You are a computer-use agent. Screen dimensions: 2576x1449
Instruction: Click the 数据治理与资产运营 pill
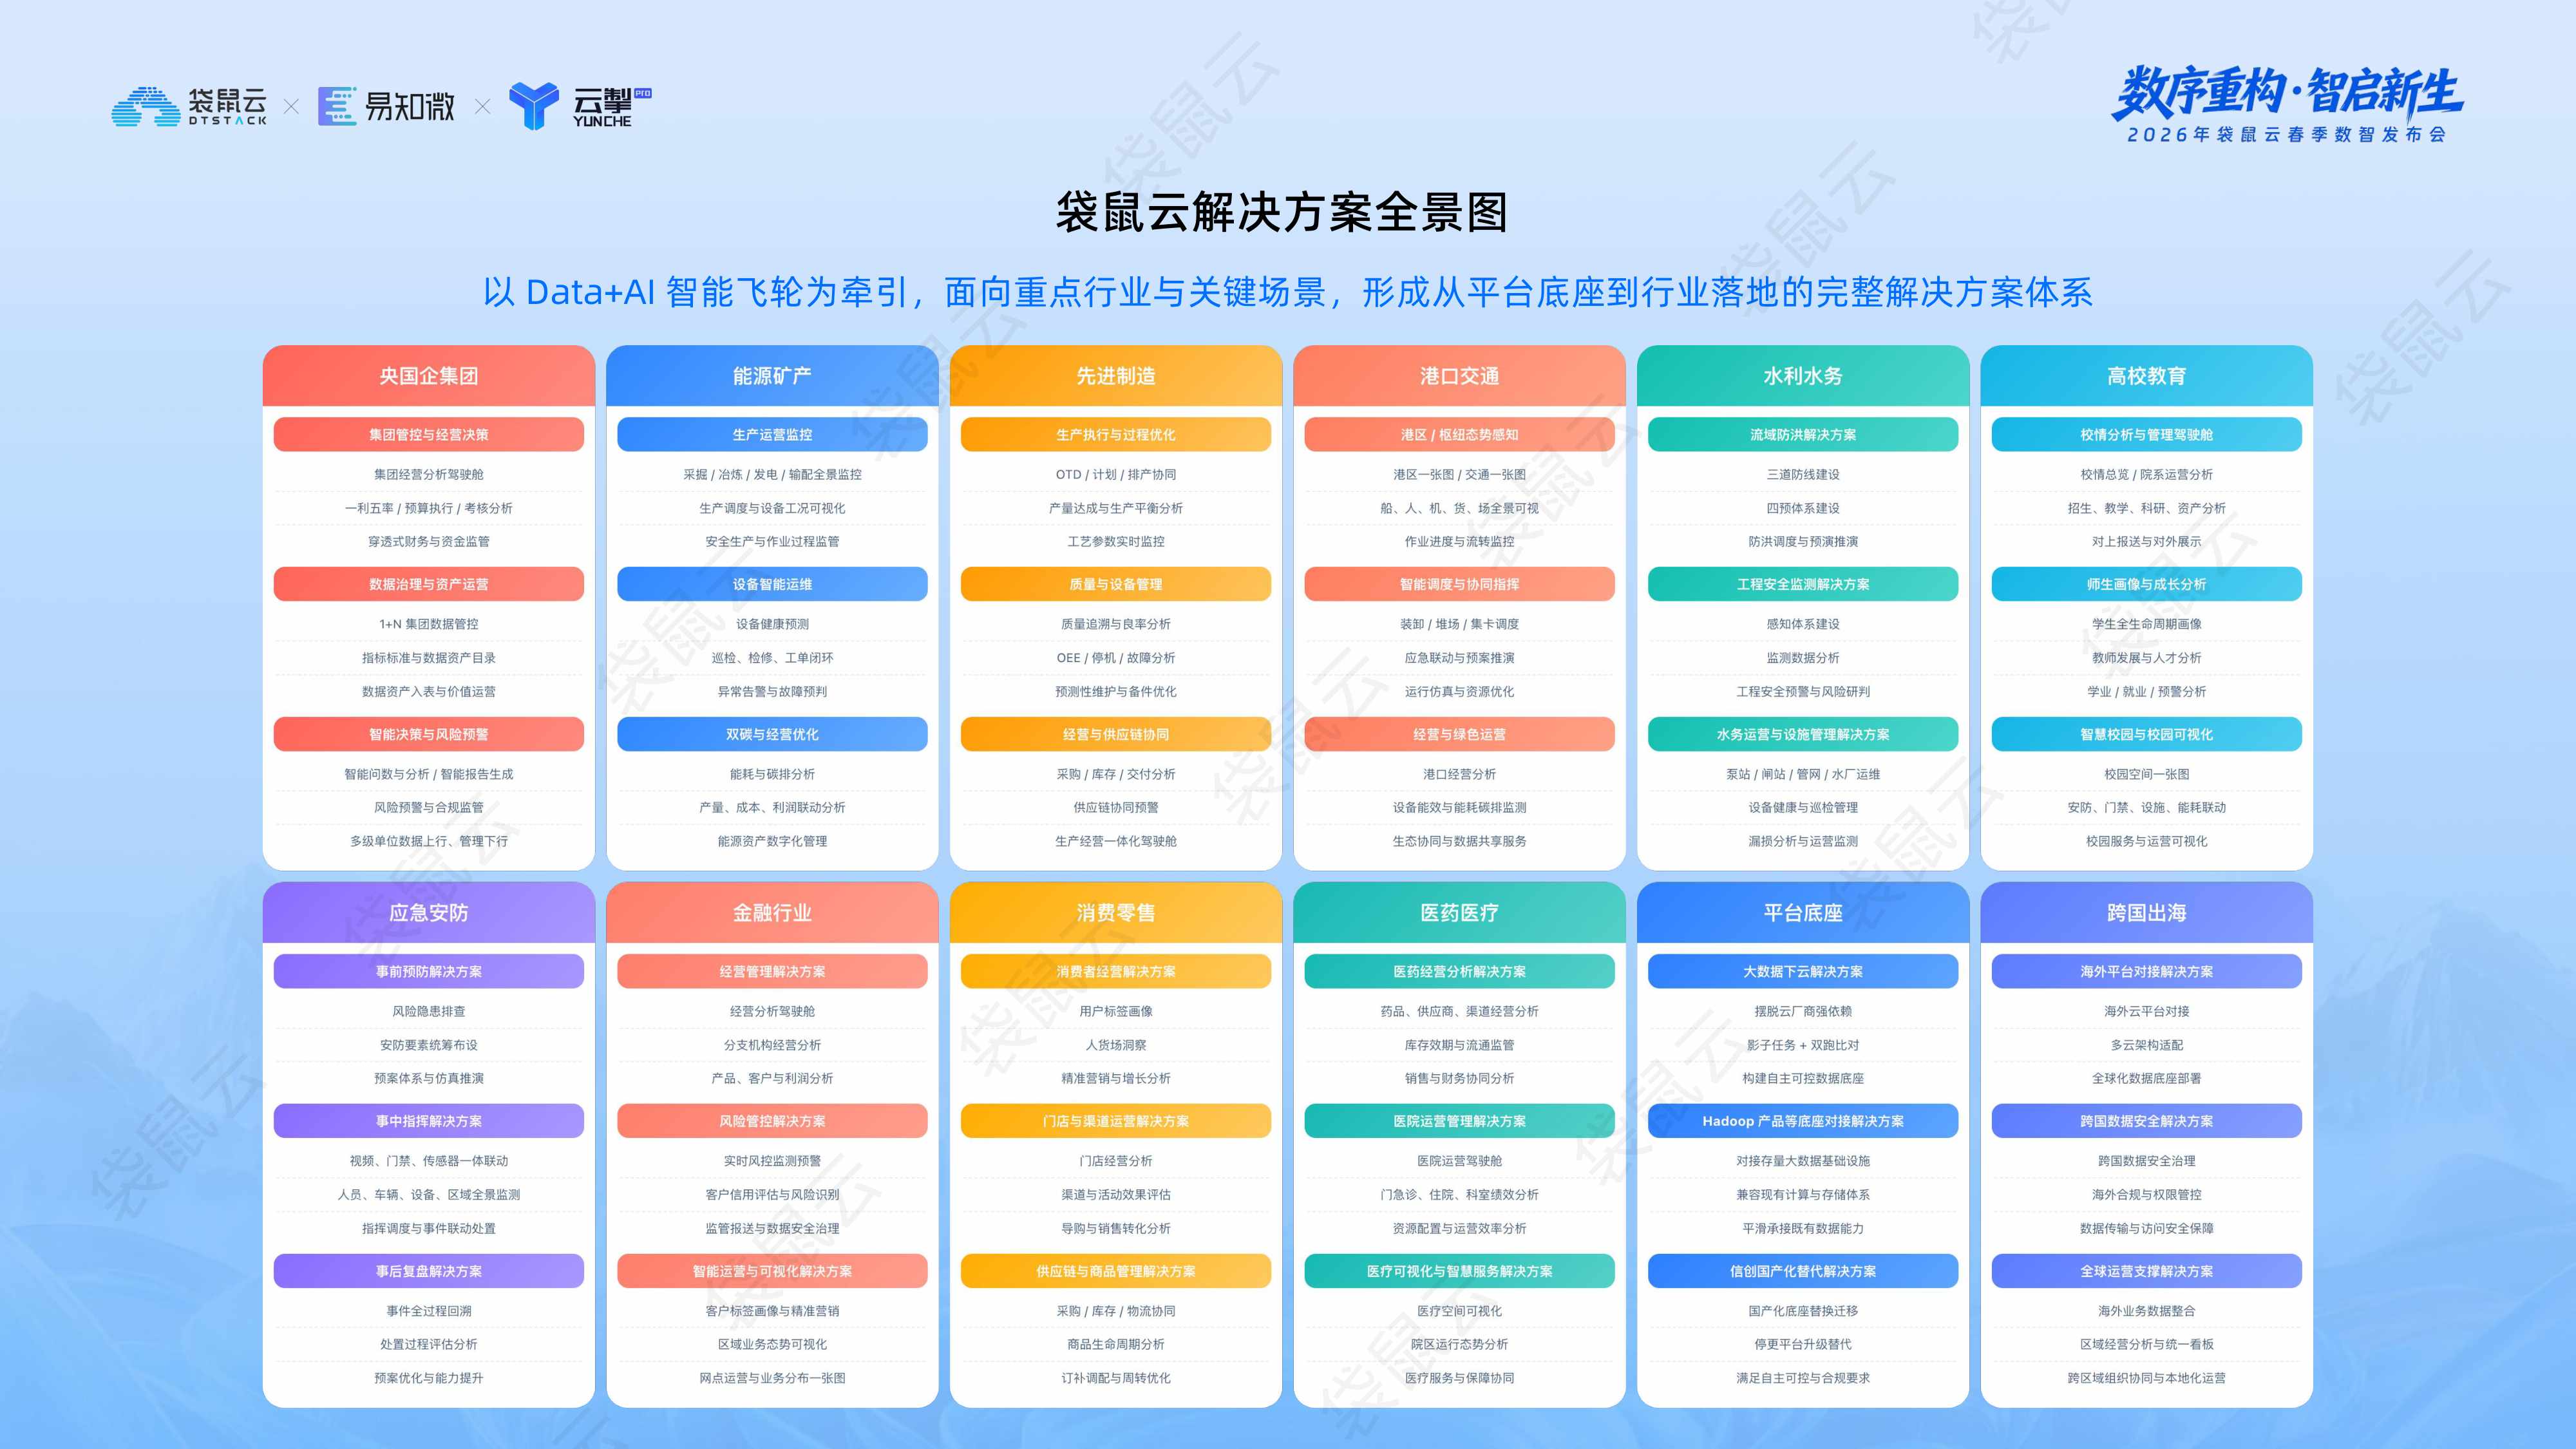click(x=429, y=585)
